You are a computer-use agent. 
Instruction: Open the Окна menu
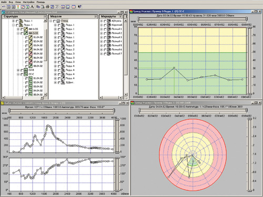pos(18,2)
